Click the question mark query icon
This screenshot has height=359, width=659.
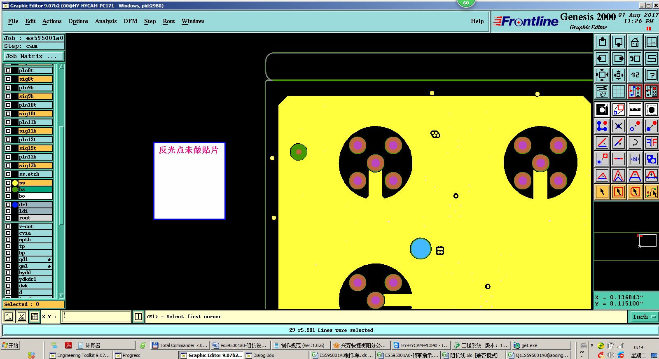(x=652, y=75)
